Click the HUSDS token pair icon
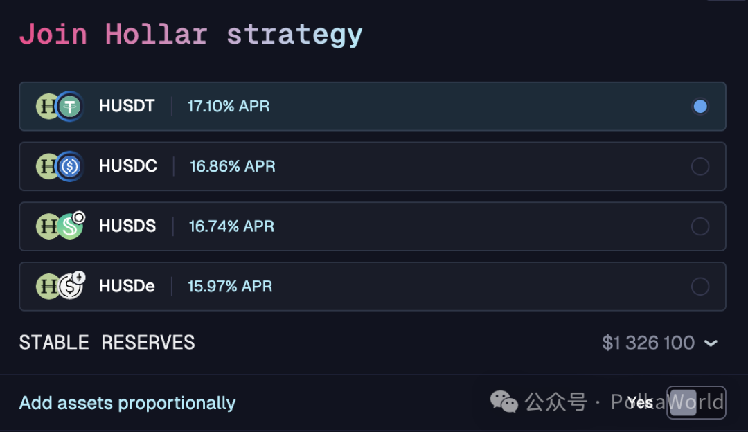The image size is (748, 432). click(x=60, y=226)
